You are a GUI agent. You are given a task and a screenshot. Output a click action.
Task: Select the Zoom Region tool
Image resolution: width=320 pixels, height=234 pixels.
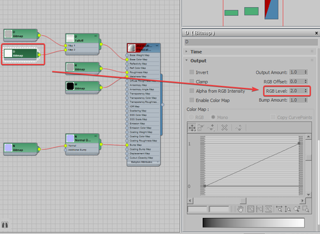click(x=306, y=209)
